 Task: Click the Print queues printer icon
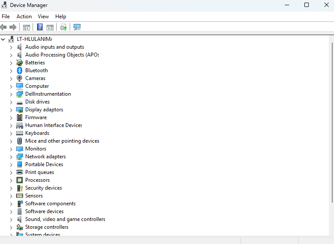coord(20,172)
